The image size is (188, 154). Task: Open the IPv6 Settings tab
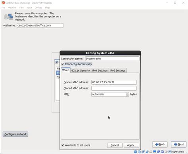point(117,70)
